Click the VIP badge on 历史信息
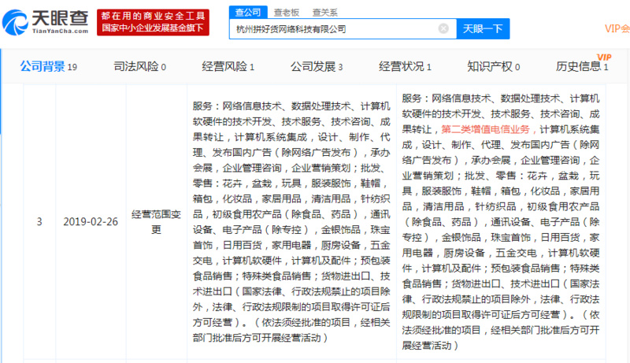 (x=604, y=57)
